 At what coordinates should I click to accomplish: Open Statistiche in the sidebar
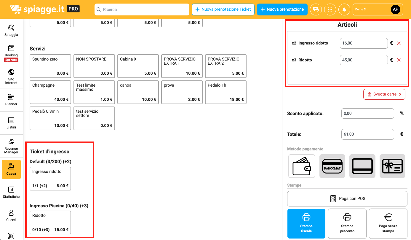[x=11, y=192]
